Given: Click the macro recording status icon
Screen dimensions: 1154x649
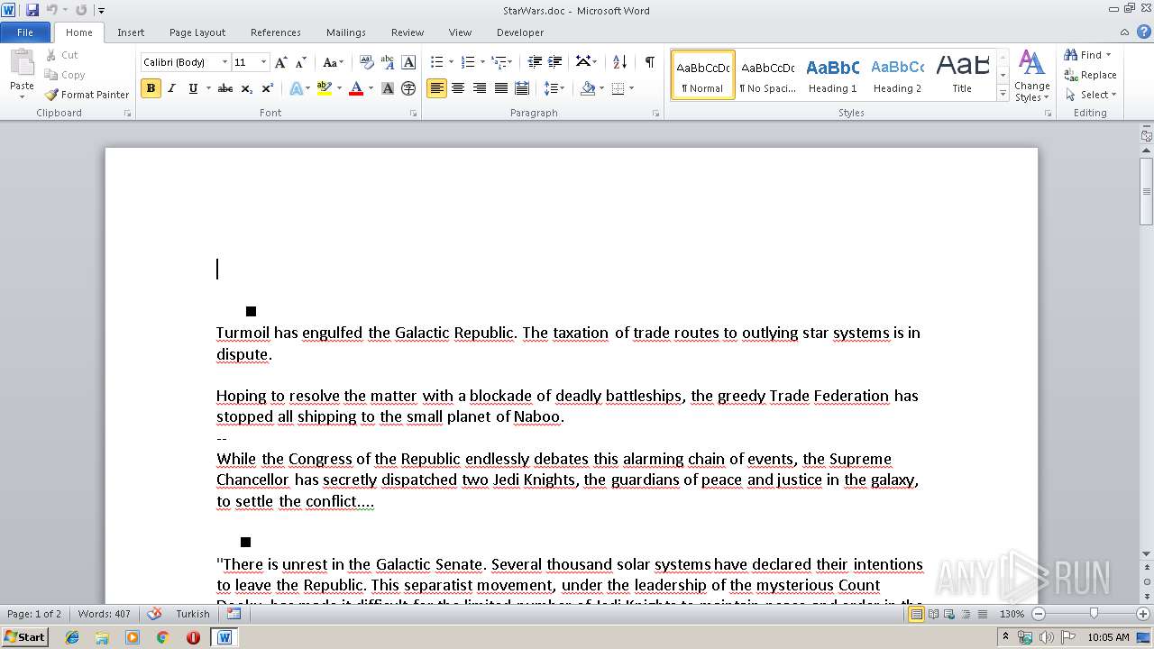Looking at the screenshot, I should (234, 614).
